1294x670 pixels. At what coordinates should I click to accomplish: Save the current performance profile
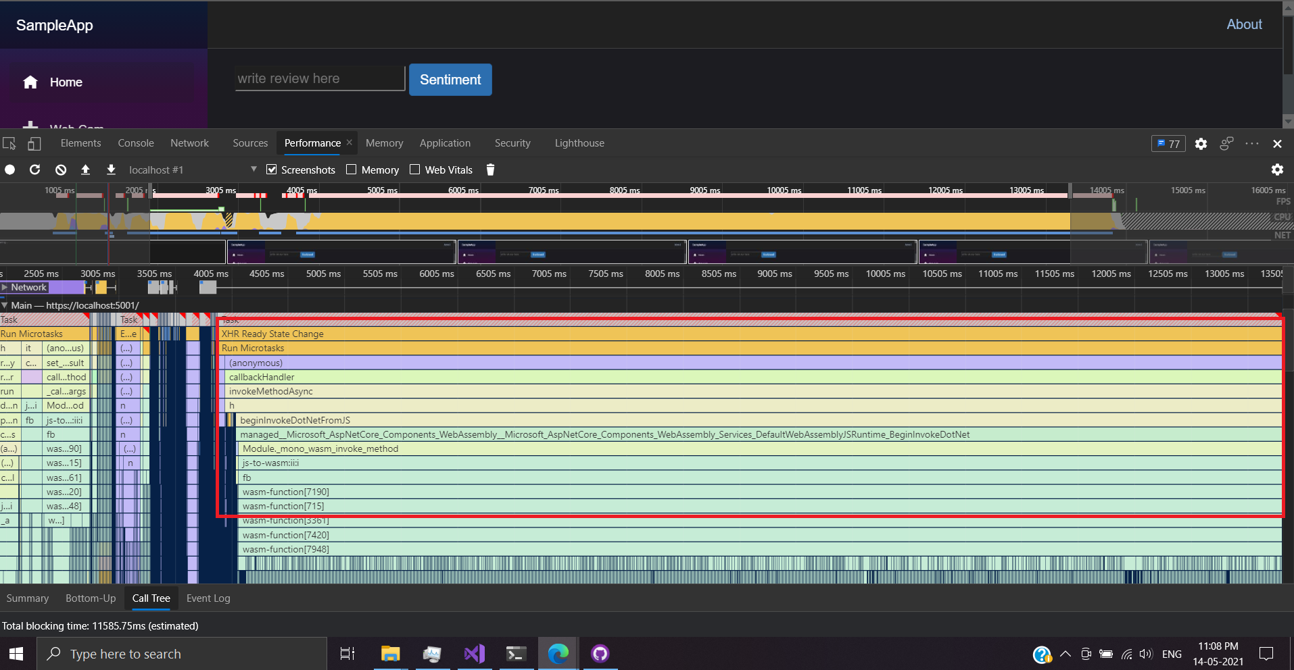(111, 170)
